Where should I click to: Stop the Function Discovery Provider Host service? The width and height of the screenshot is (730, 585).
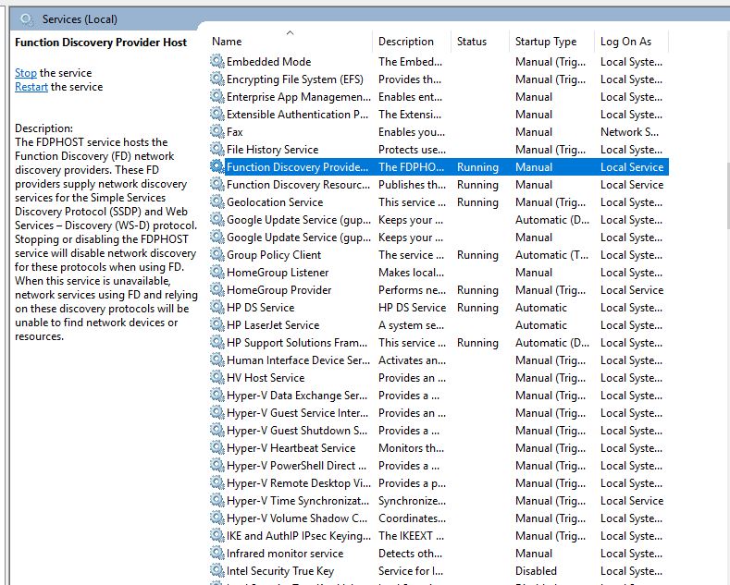tap(26, 73)
